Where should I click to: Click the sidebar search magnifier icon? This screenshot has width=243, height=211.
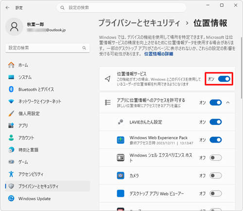point(84,48)
